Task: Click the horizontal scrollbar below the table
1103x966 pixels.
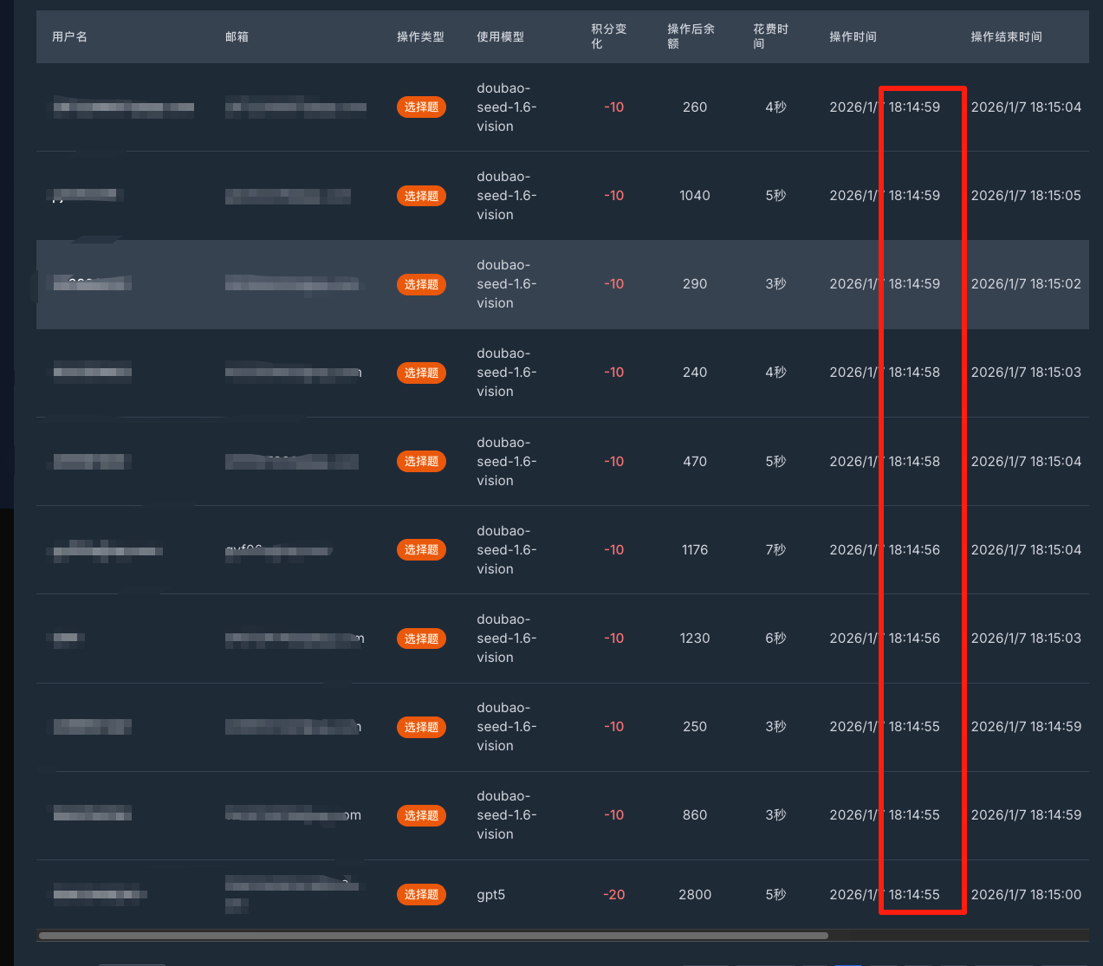Action: [x=433, y=936]
